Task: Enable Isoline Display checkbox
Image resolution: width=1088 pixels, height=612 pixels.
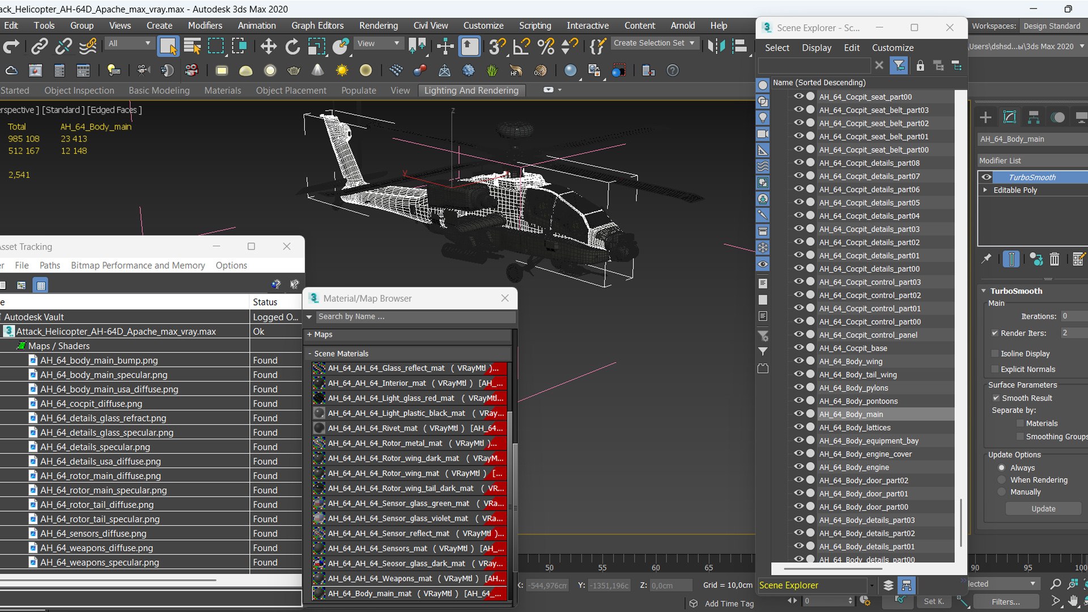Action: tap(994, 353)
